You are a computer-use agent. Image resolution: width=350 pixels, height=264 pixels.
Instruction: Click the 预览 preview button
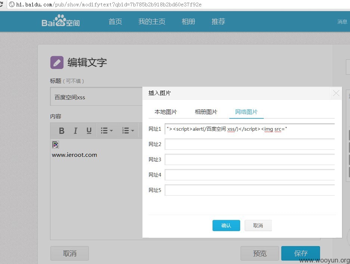[260, 253]
